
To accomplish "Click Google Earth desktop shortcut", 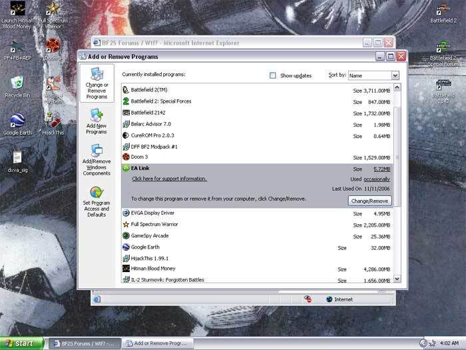I will point(17,125).
